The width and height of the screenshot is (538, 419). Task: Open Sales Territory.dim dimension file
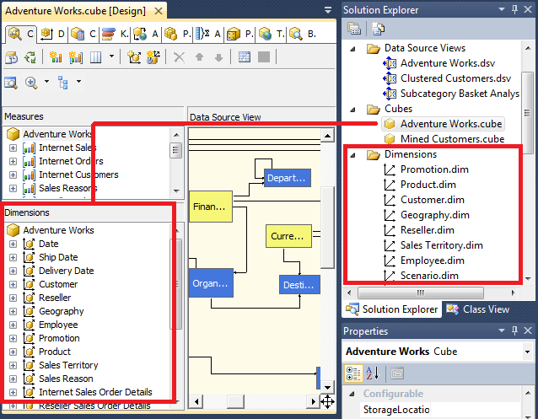click(x=442, y=245)
